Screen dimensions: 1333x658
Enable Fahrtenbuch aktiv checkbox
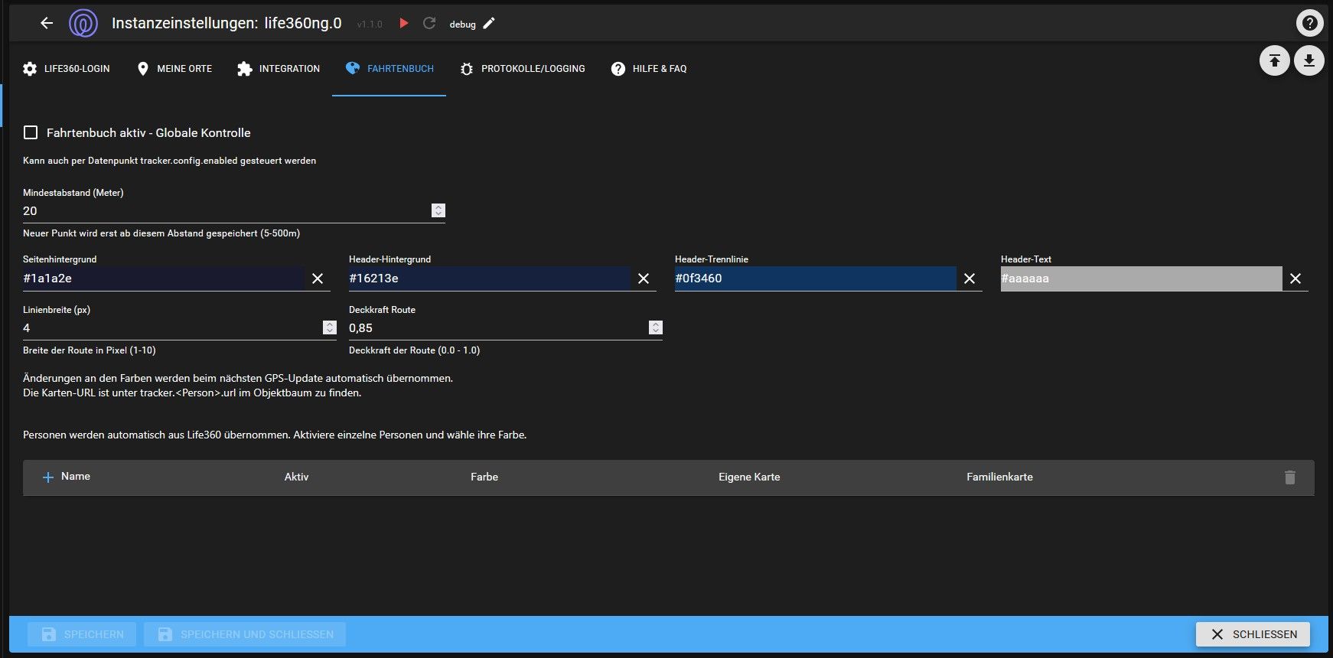point(31,132)
